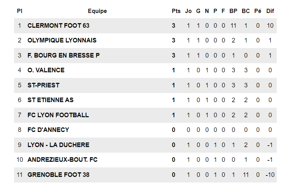
Task: Open the F. BOURG EN BRESSE P row
Action: 63,55
